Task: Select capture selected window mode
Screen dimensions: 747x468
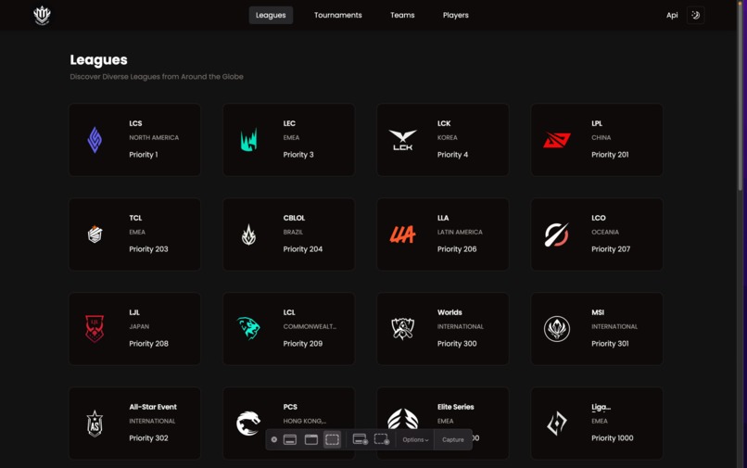Action: pos(311,439)
